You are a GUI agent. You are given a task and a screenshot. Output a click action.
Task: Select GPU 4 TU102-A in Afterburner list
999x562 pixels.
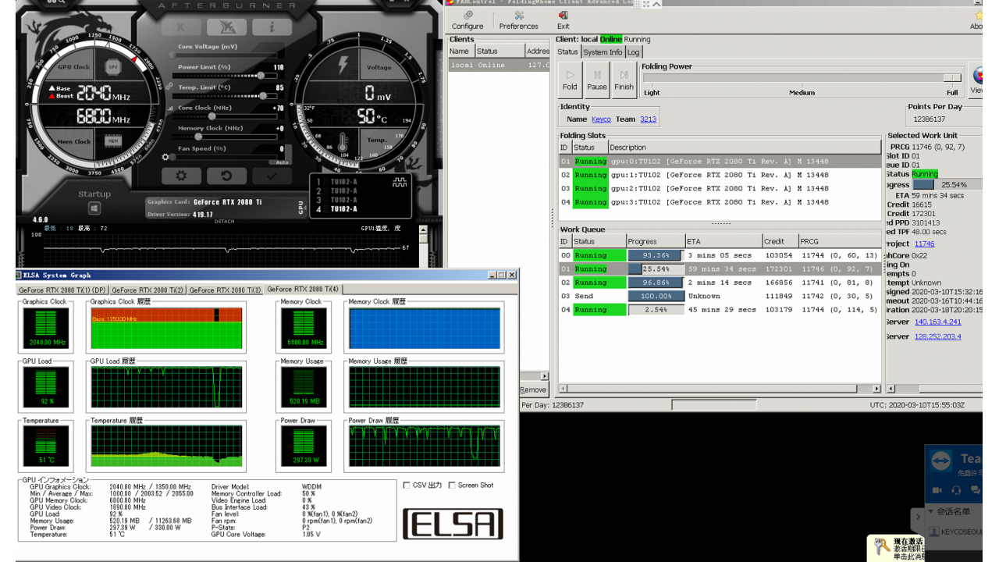point(338,209)
